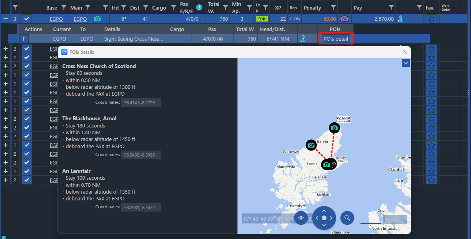Toggle map visibility with the eye button
The height and width of the screenshot is (239, 471).
pos(301,218)
